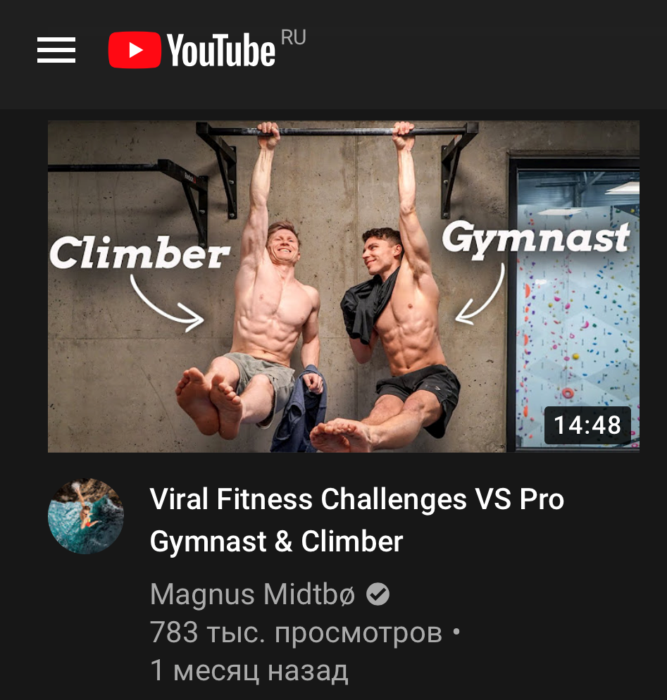The width and height of the screenshot is (667, 700).
Task: Click the RU country code label
Action: pos(293,37)
